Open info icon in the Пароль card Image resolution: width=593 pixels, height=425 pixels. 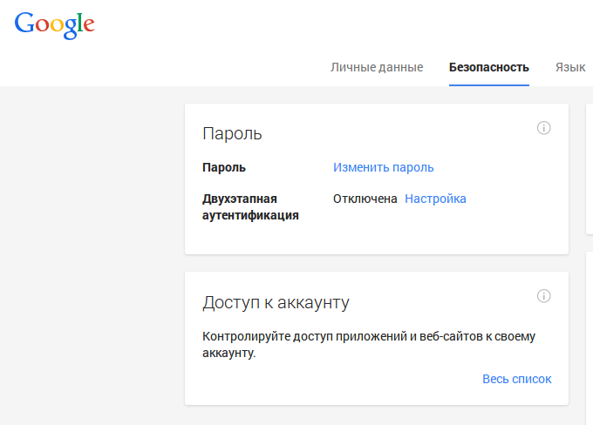tap(544, 128)
